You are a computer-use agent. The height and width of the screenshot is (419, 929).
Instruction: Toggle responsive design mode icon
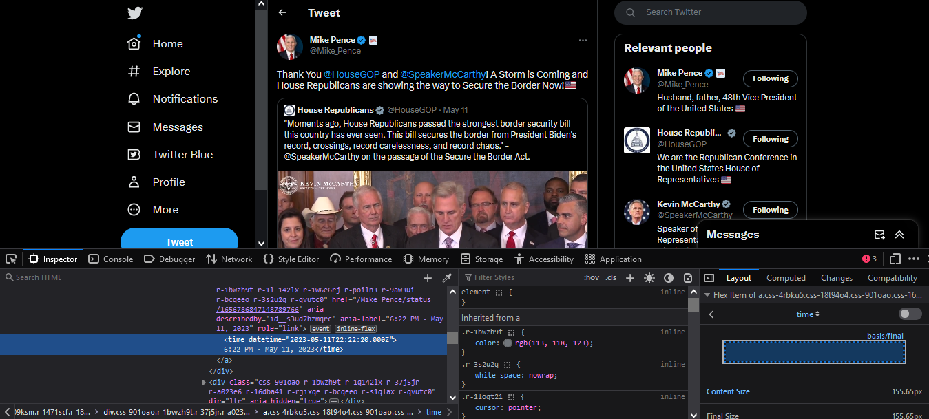[895, 259]
